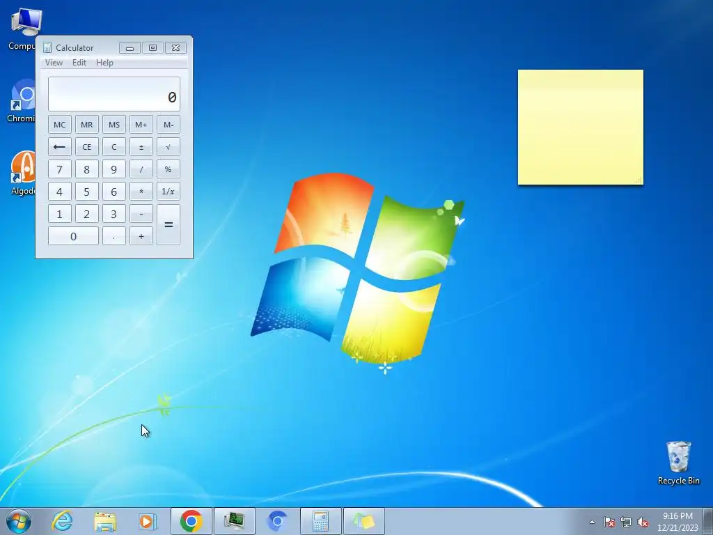
Task: Switch to Google Chrome in taskbar
Action: tap(191, 521)
